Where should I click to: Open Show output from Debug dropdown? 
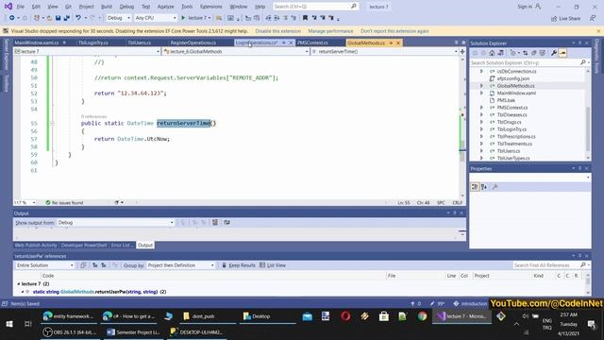(115, 223)
